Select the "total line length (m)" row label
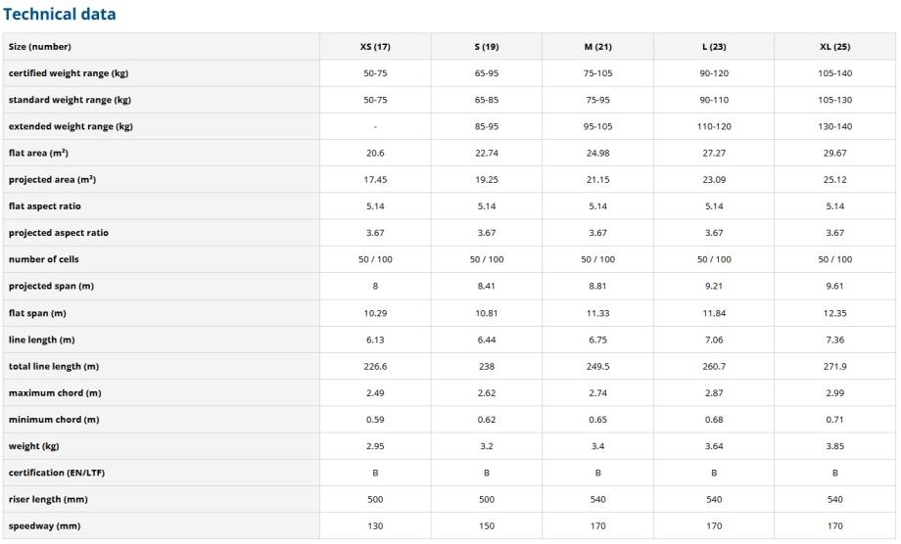This screenshot has height=544, width=901. click(54, 366)
